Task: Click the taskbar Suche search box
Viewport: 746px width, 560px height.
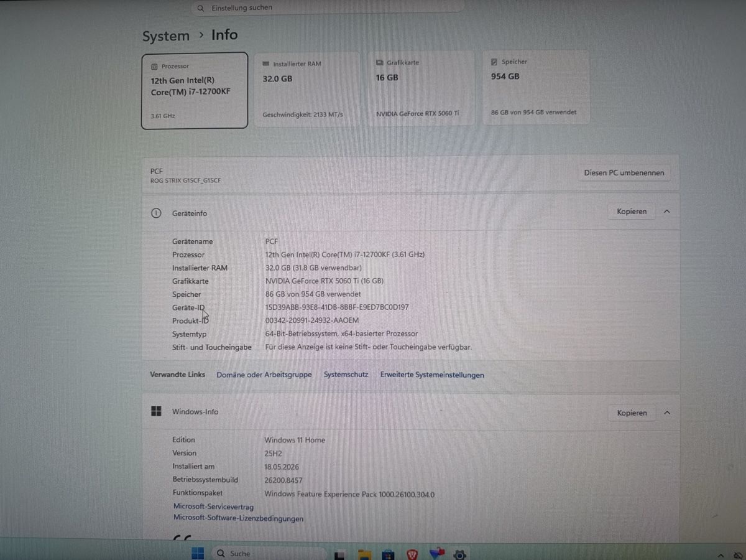Action: pos(269,553)
